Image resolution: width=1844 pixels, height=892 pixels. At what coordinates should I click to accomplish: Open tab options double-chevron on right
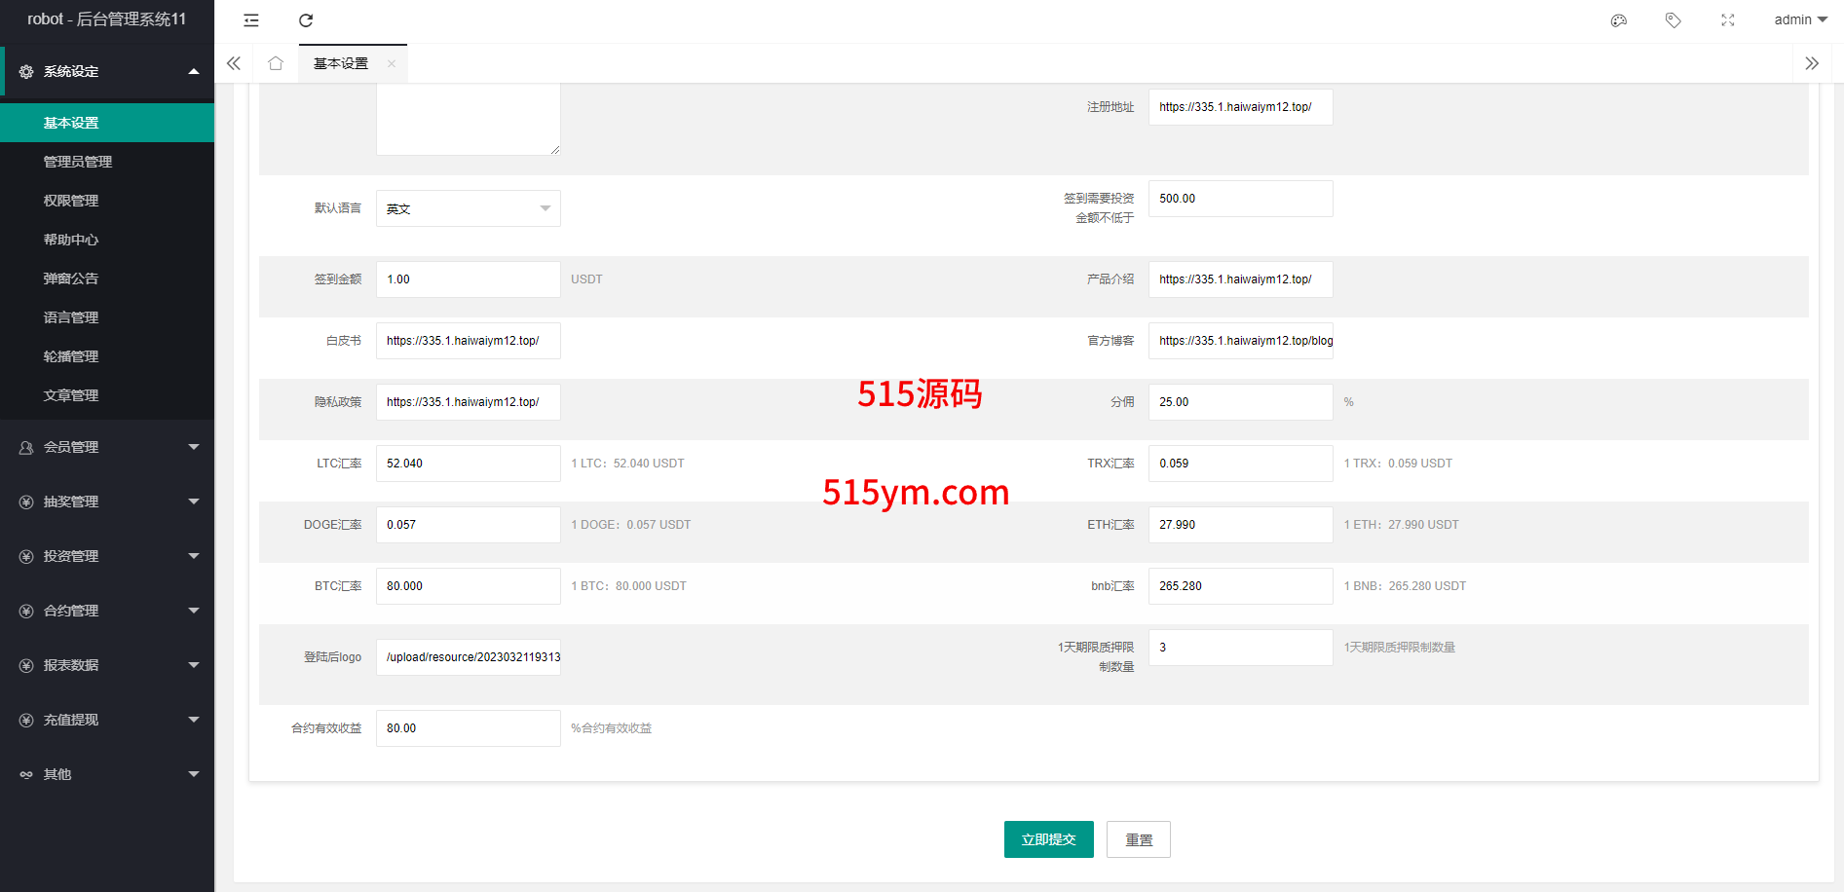tap(1812, 63)
